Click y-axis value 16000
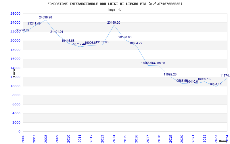This screenshot has width=230, height=144. pos(15,59)
